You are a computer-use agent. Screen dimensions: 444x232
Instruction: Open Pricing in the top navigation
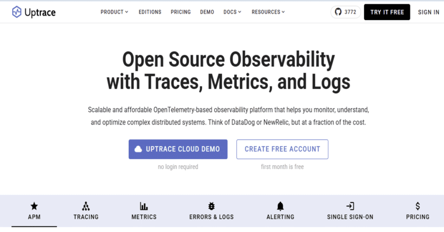pos(181,12)
